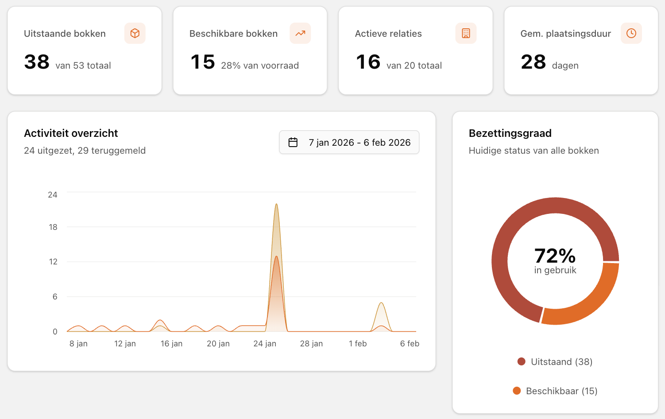Click the cube icon on Uitstaande bokken card
This screenshot has width=665, height=419.
(x=135, y=33)
